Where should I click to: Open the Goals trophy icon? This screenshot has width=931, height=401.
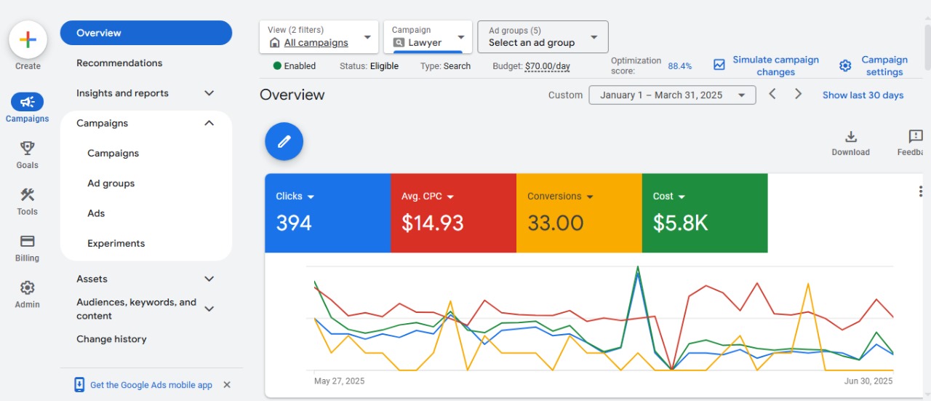27,148
